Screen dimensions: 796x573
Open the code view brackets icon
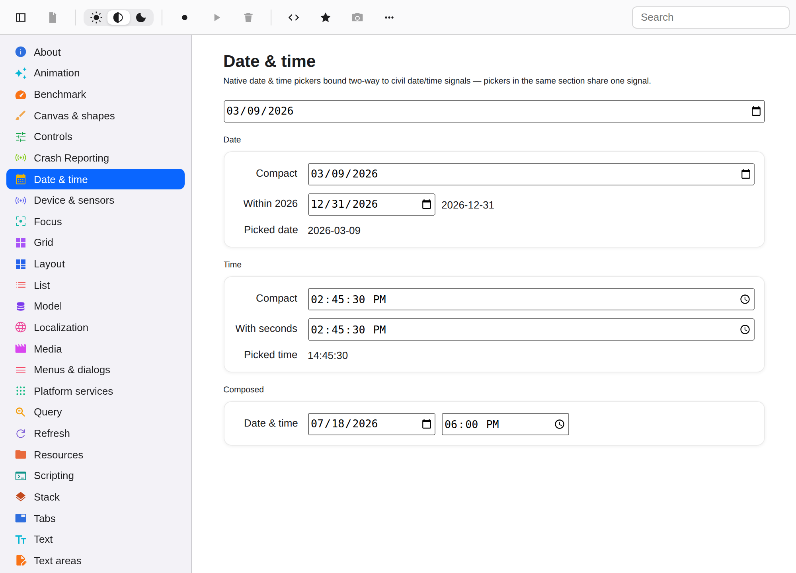[x=294, y=18]
